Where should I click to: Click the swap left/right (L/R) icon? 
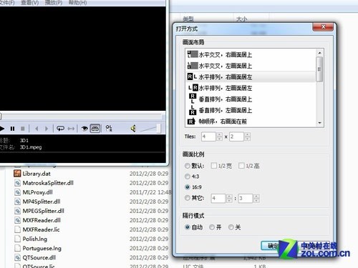coord(109,129)
